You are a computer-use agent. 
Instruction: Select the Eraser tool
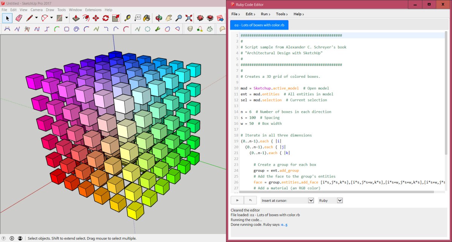(19, 18)
